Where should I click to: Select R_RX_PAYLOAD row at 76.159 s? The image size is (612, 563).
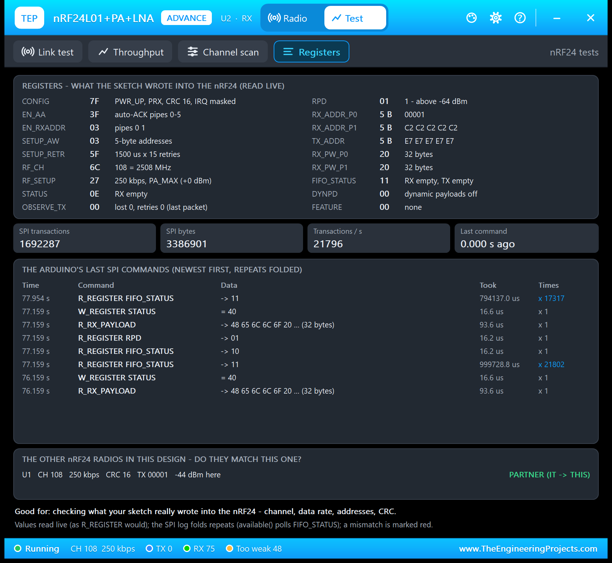pyautogui.click(x=306, y=391)
